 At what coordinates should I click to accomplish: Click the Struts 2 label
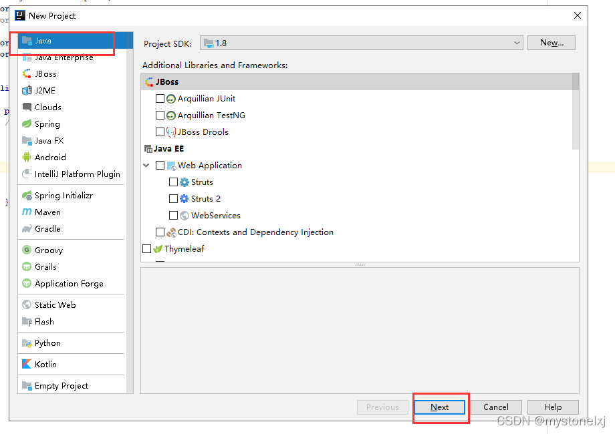coord(205,198)
